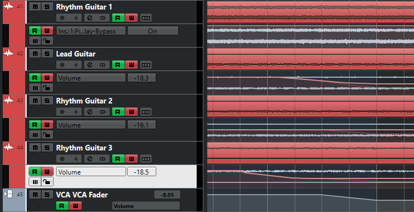Collapse the VCA Fader folder track

[8, 194]
